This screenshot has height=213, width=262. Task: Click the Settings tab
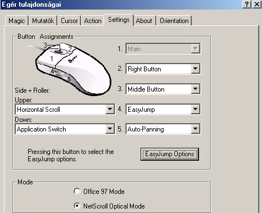click(x=119, y=20)
